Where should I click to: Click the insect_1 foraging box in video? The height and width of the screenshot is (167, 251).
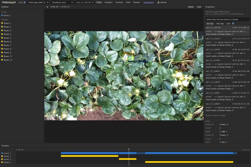pos(130,58)
